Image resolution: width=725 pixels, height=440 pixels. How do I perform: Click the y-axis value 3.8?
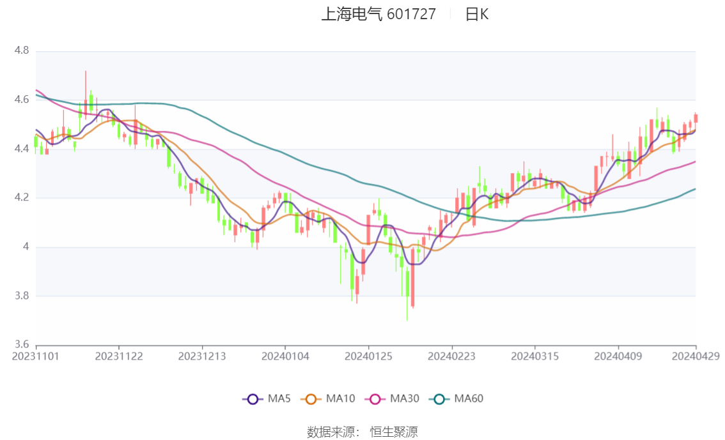22,296
